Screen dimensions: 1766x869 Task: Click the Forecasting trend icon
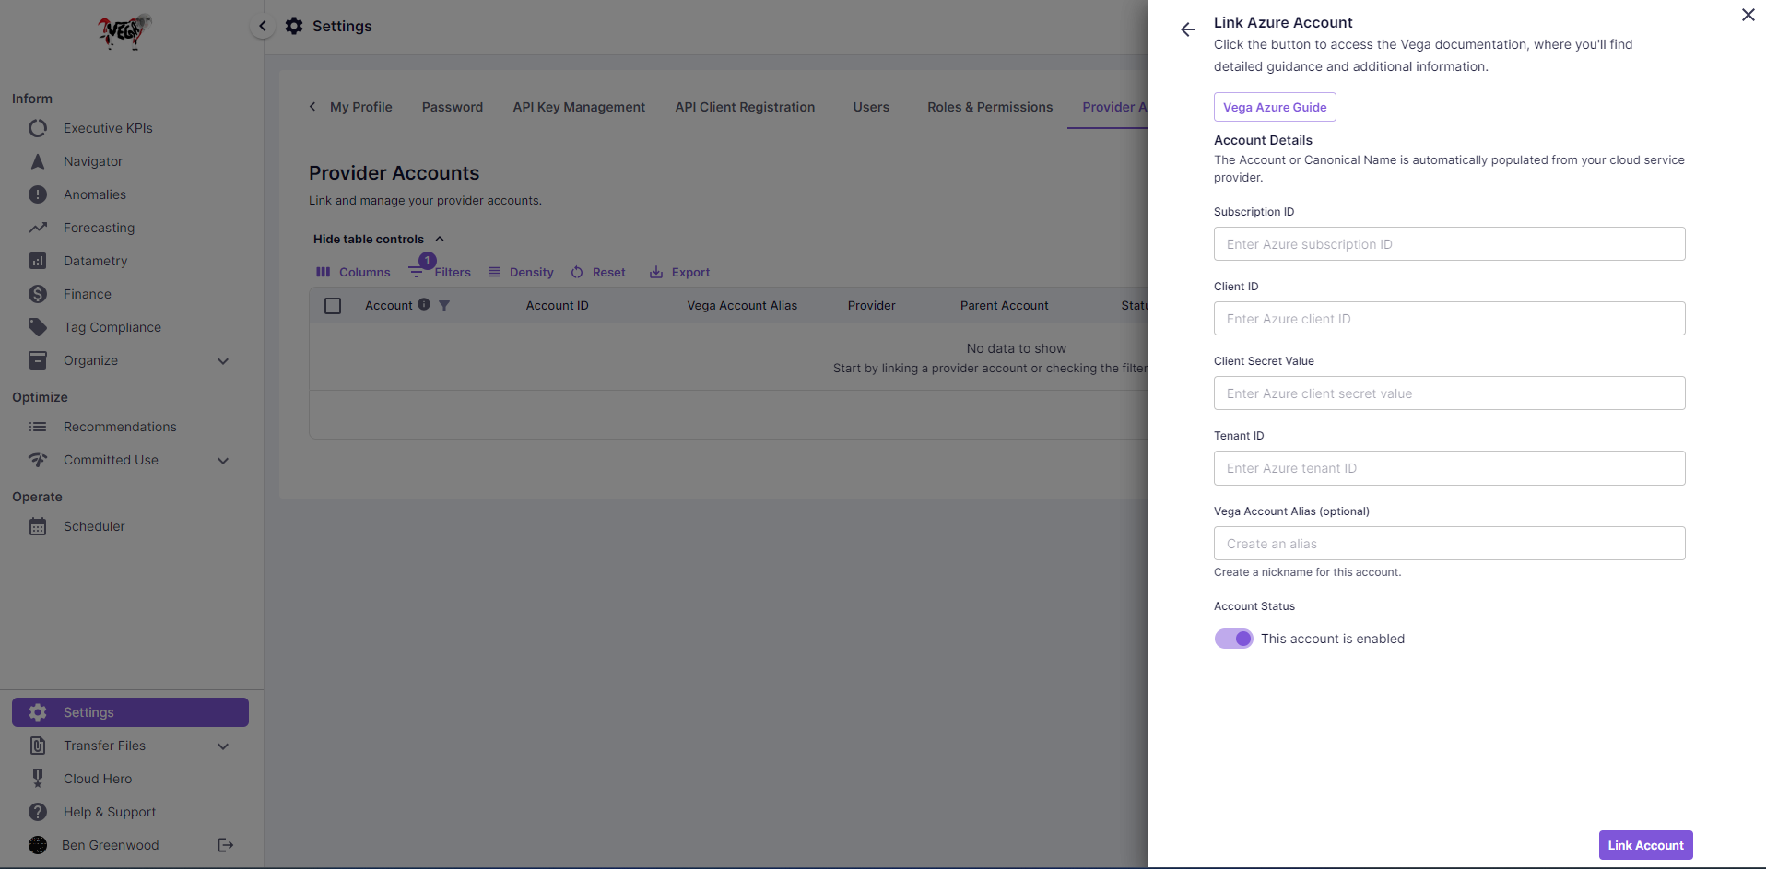pos(38,228)
